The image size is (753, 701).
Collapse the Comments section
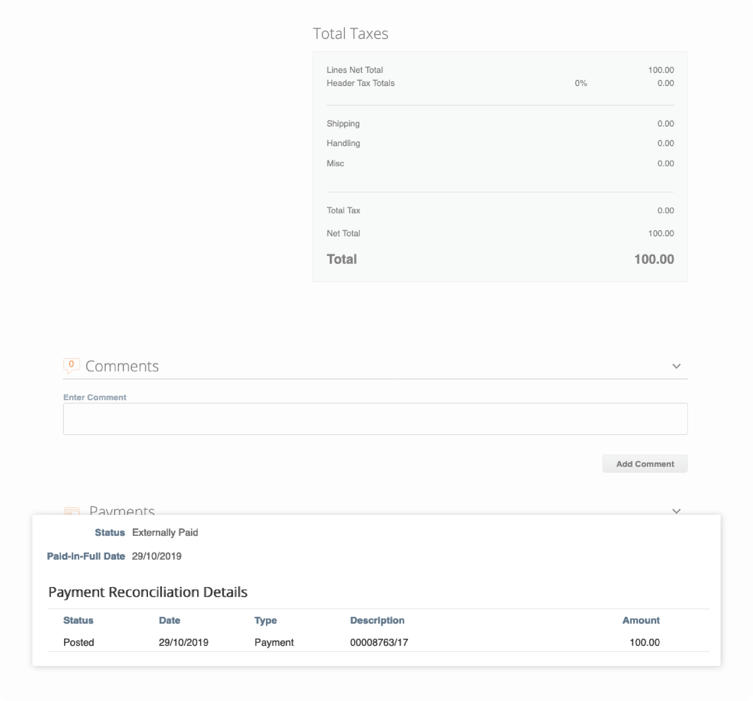[x=677, y=366]
